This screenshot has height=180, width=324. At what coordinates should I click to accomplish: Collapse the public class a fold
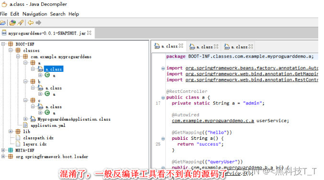click(x=163, y=98)
